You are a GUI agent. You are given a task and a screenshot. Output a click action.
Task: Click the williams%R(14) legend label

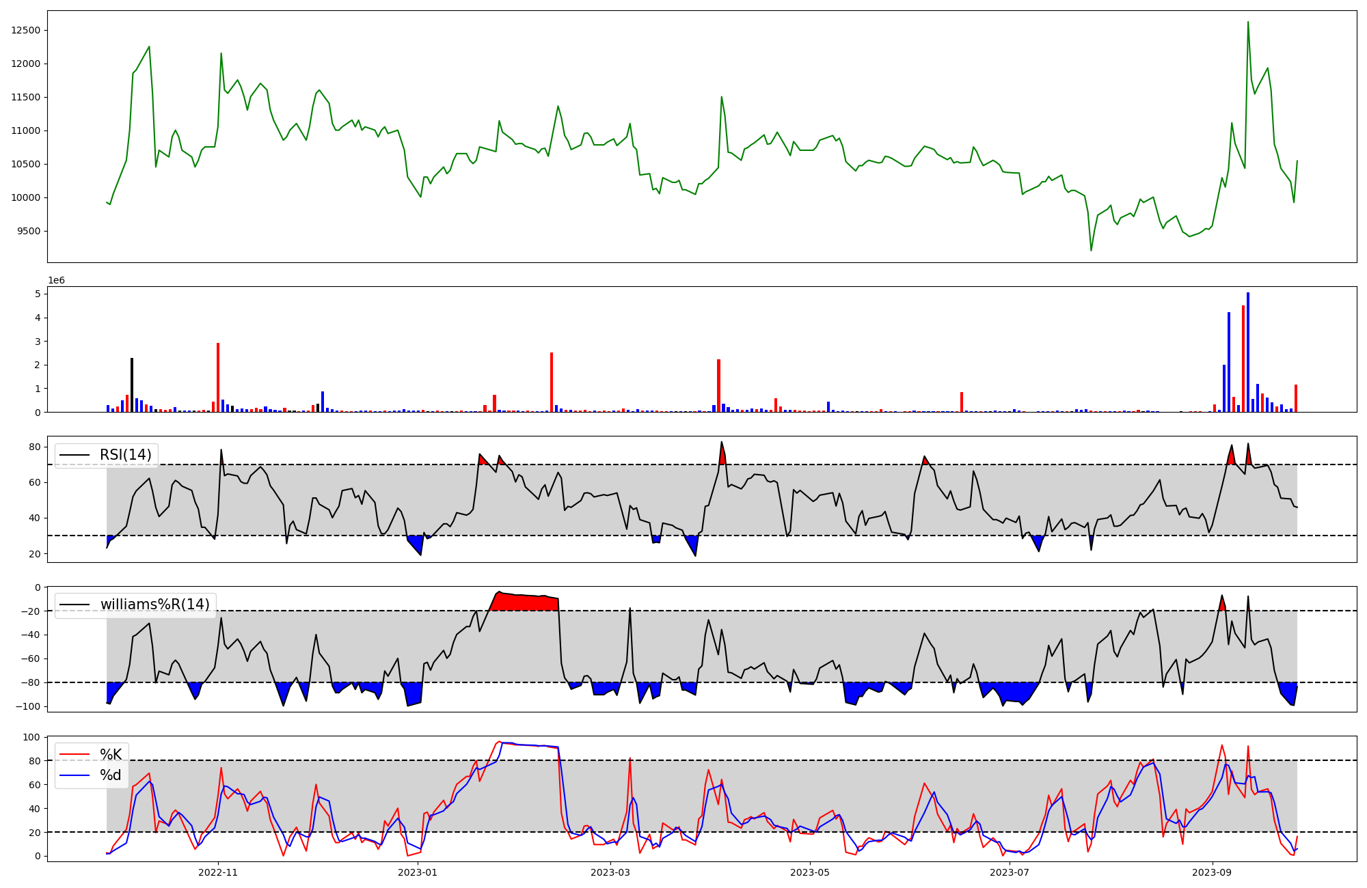[155, 605]
